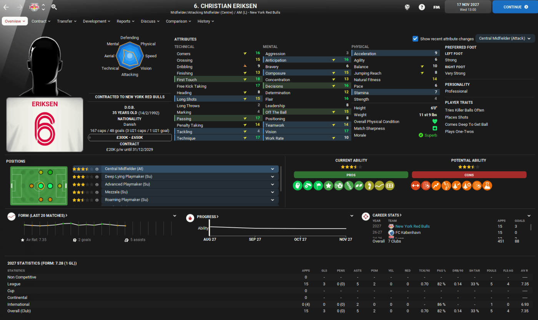Click the Career Stats crosshair icon
This screenshot has height=320, width=538.
(366, 217)
